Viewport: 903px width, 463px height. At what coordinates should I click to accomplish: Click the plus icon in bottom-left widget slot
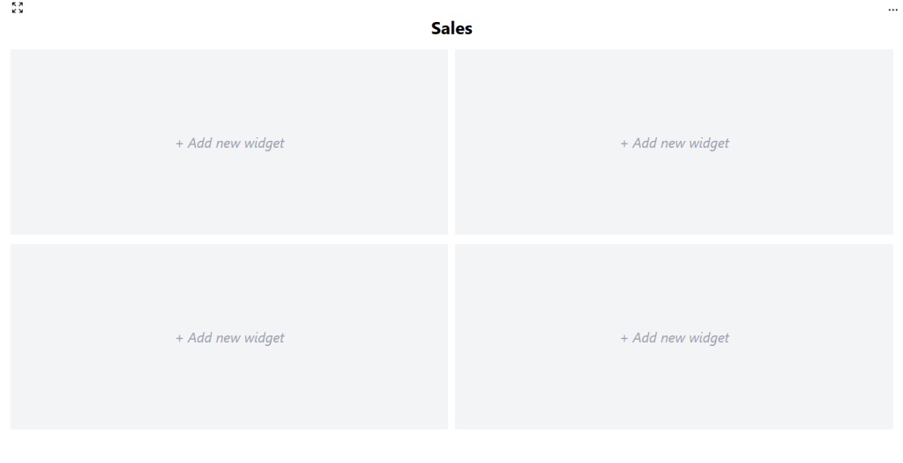click(179, 338)
